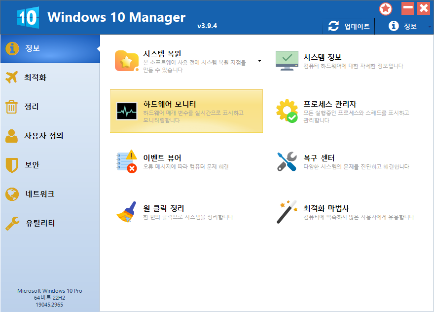Click the system info monitor icon
Viewport: 434px width, 312px height.
287,61
